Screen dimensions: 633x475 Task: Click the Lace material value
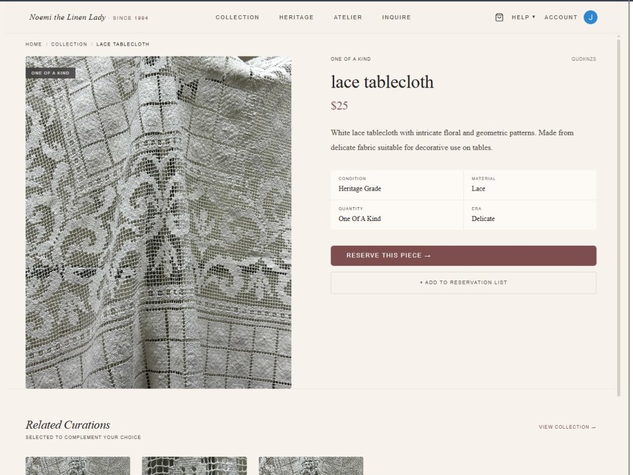tap(478, 189)
